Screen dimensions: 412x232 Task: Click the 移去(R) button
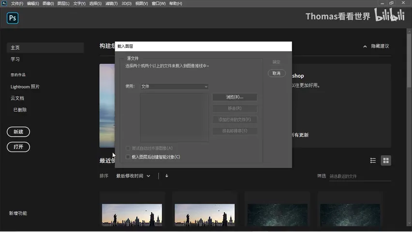(235, 108)
